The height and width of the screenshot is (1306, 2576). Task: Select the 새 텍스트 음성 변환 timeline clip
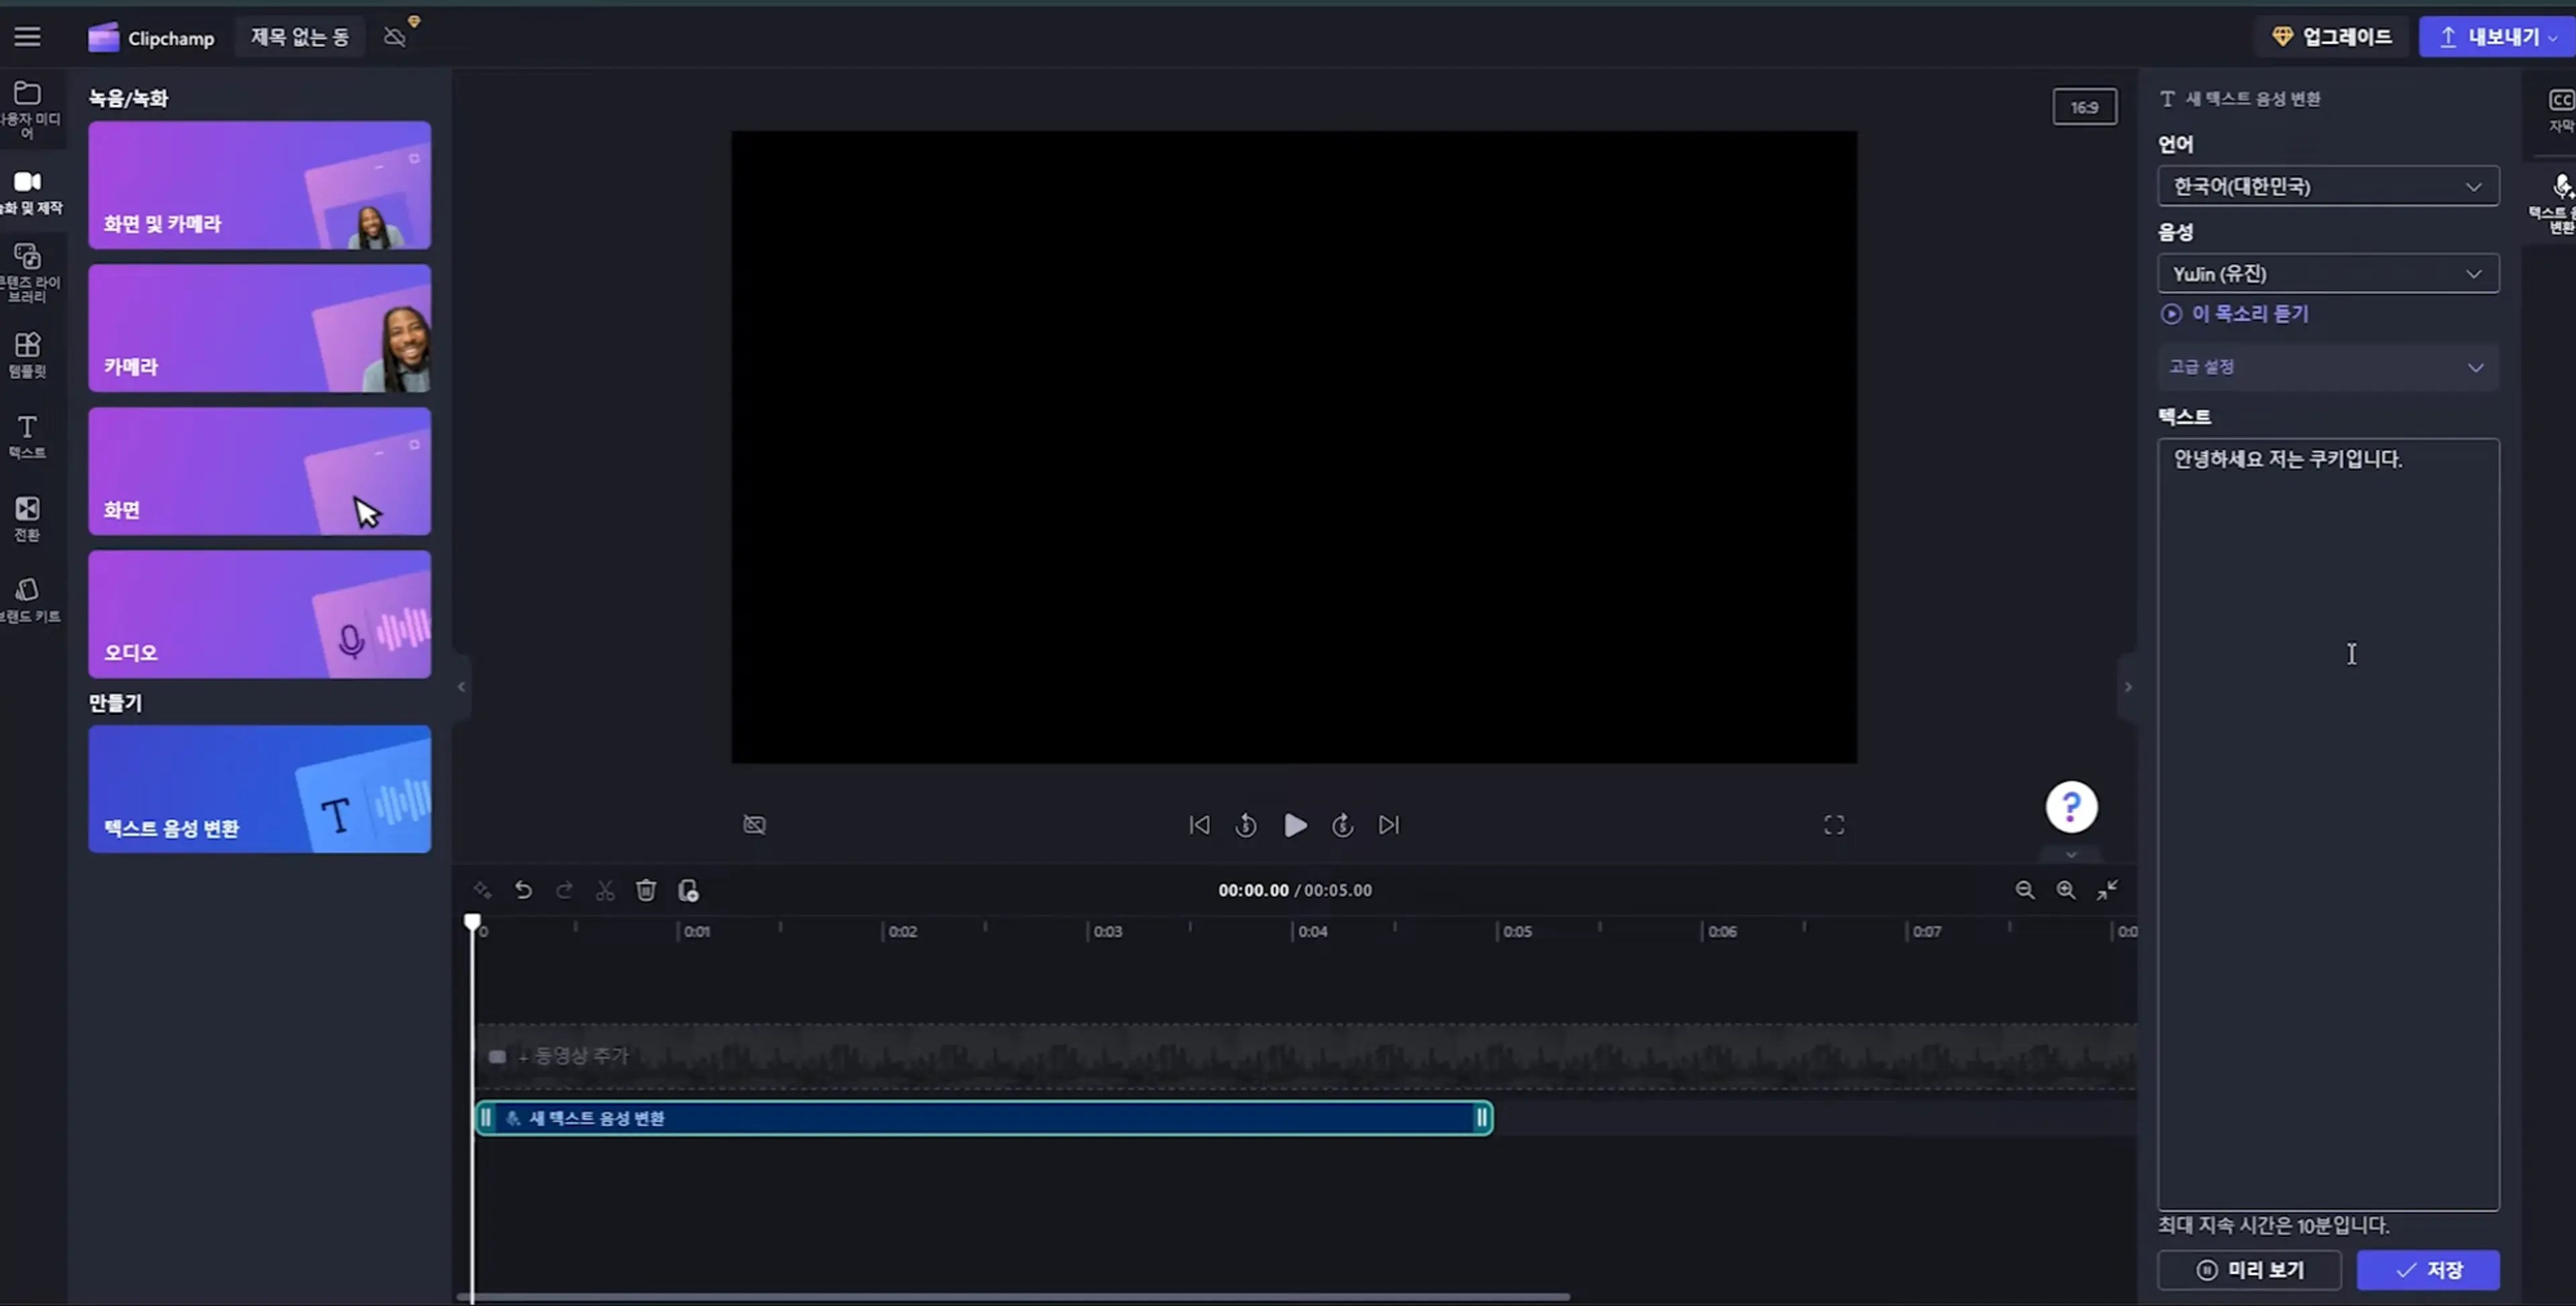coord(985,1118)
